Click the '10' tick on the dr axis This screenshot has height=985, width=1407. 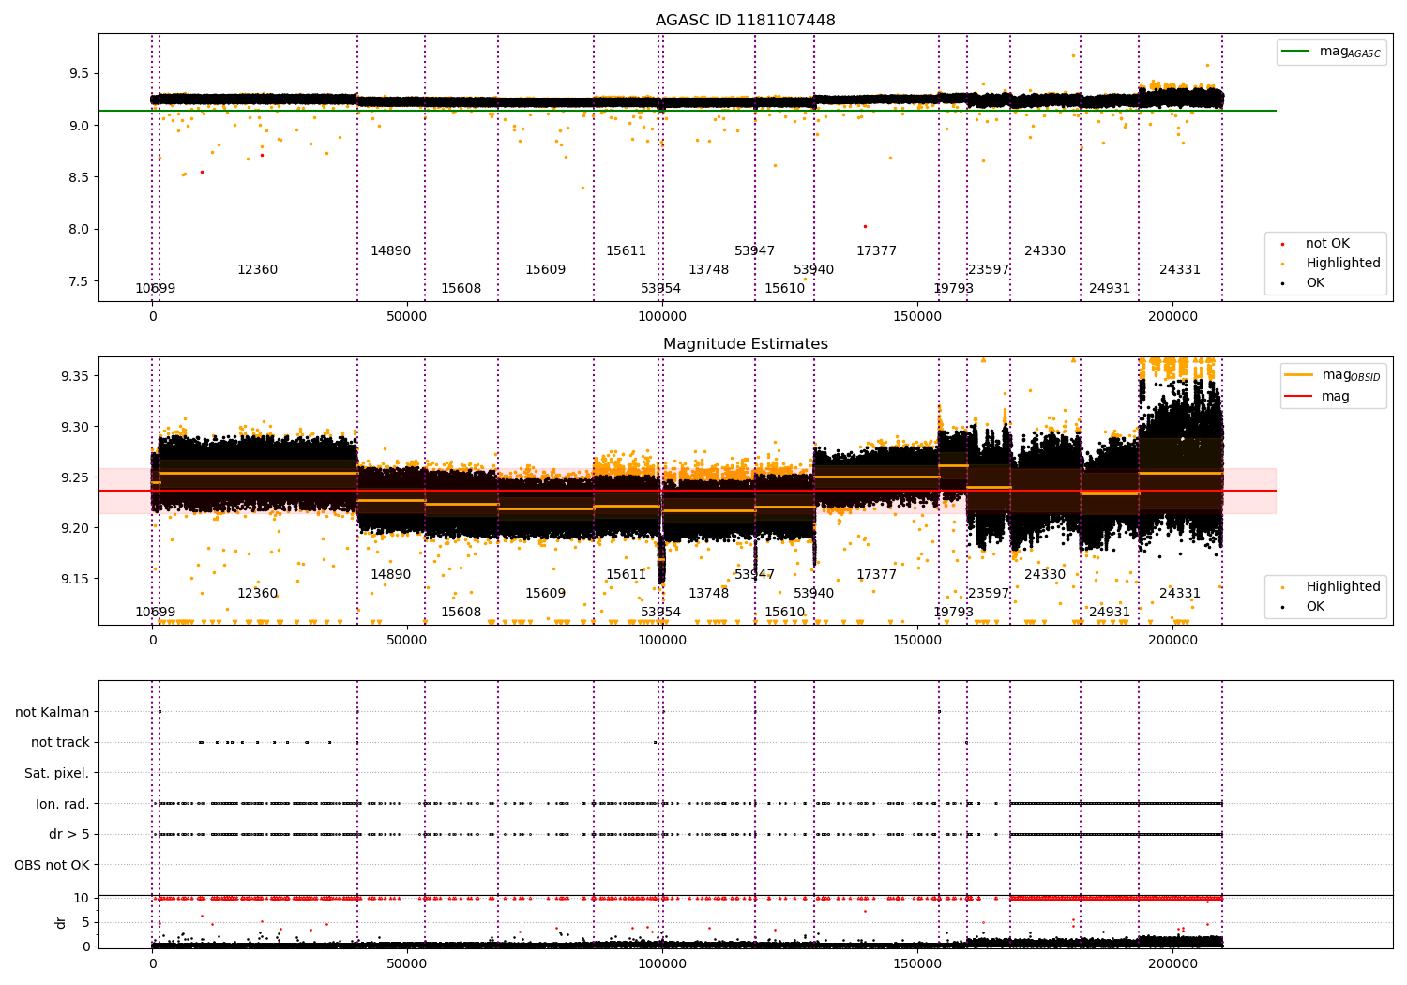coord(82,899)
